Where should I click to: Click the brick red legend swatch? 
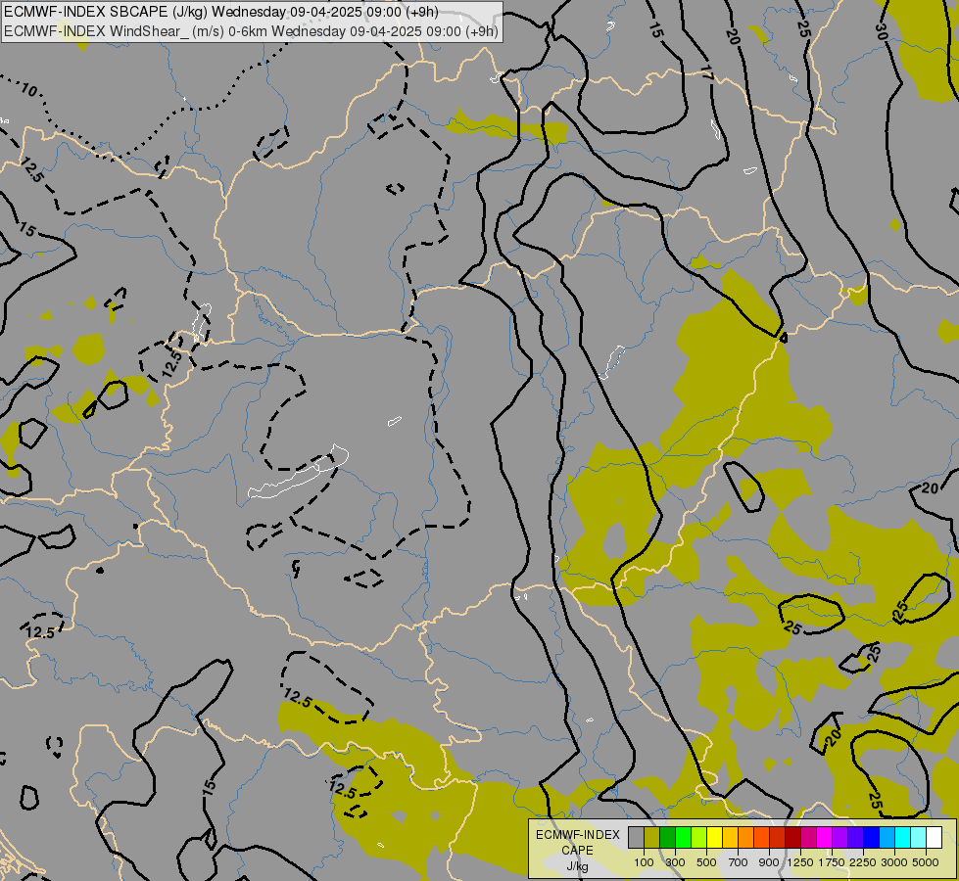coord(778,837)
